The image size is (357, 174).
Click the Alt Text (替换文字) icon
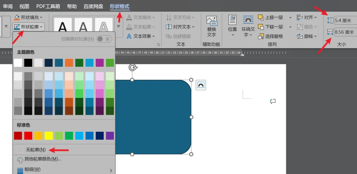212,21
